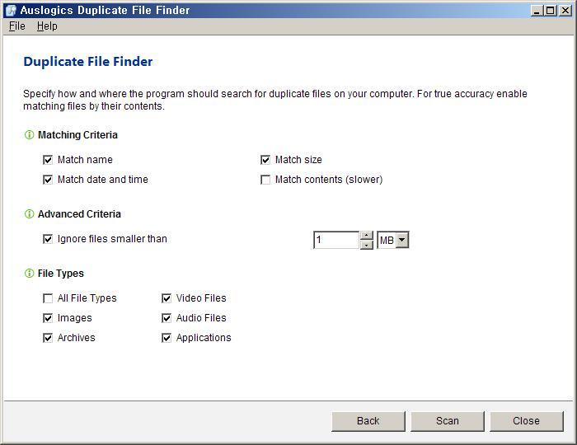Check the All File Types box

48,298
